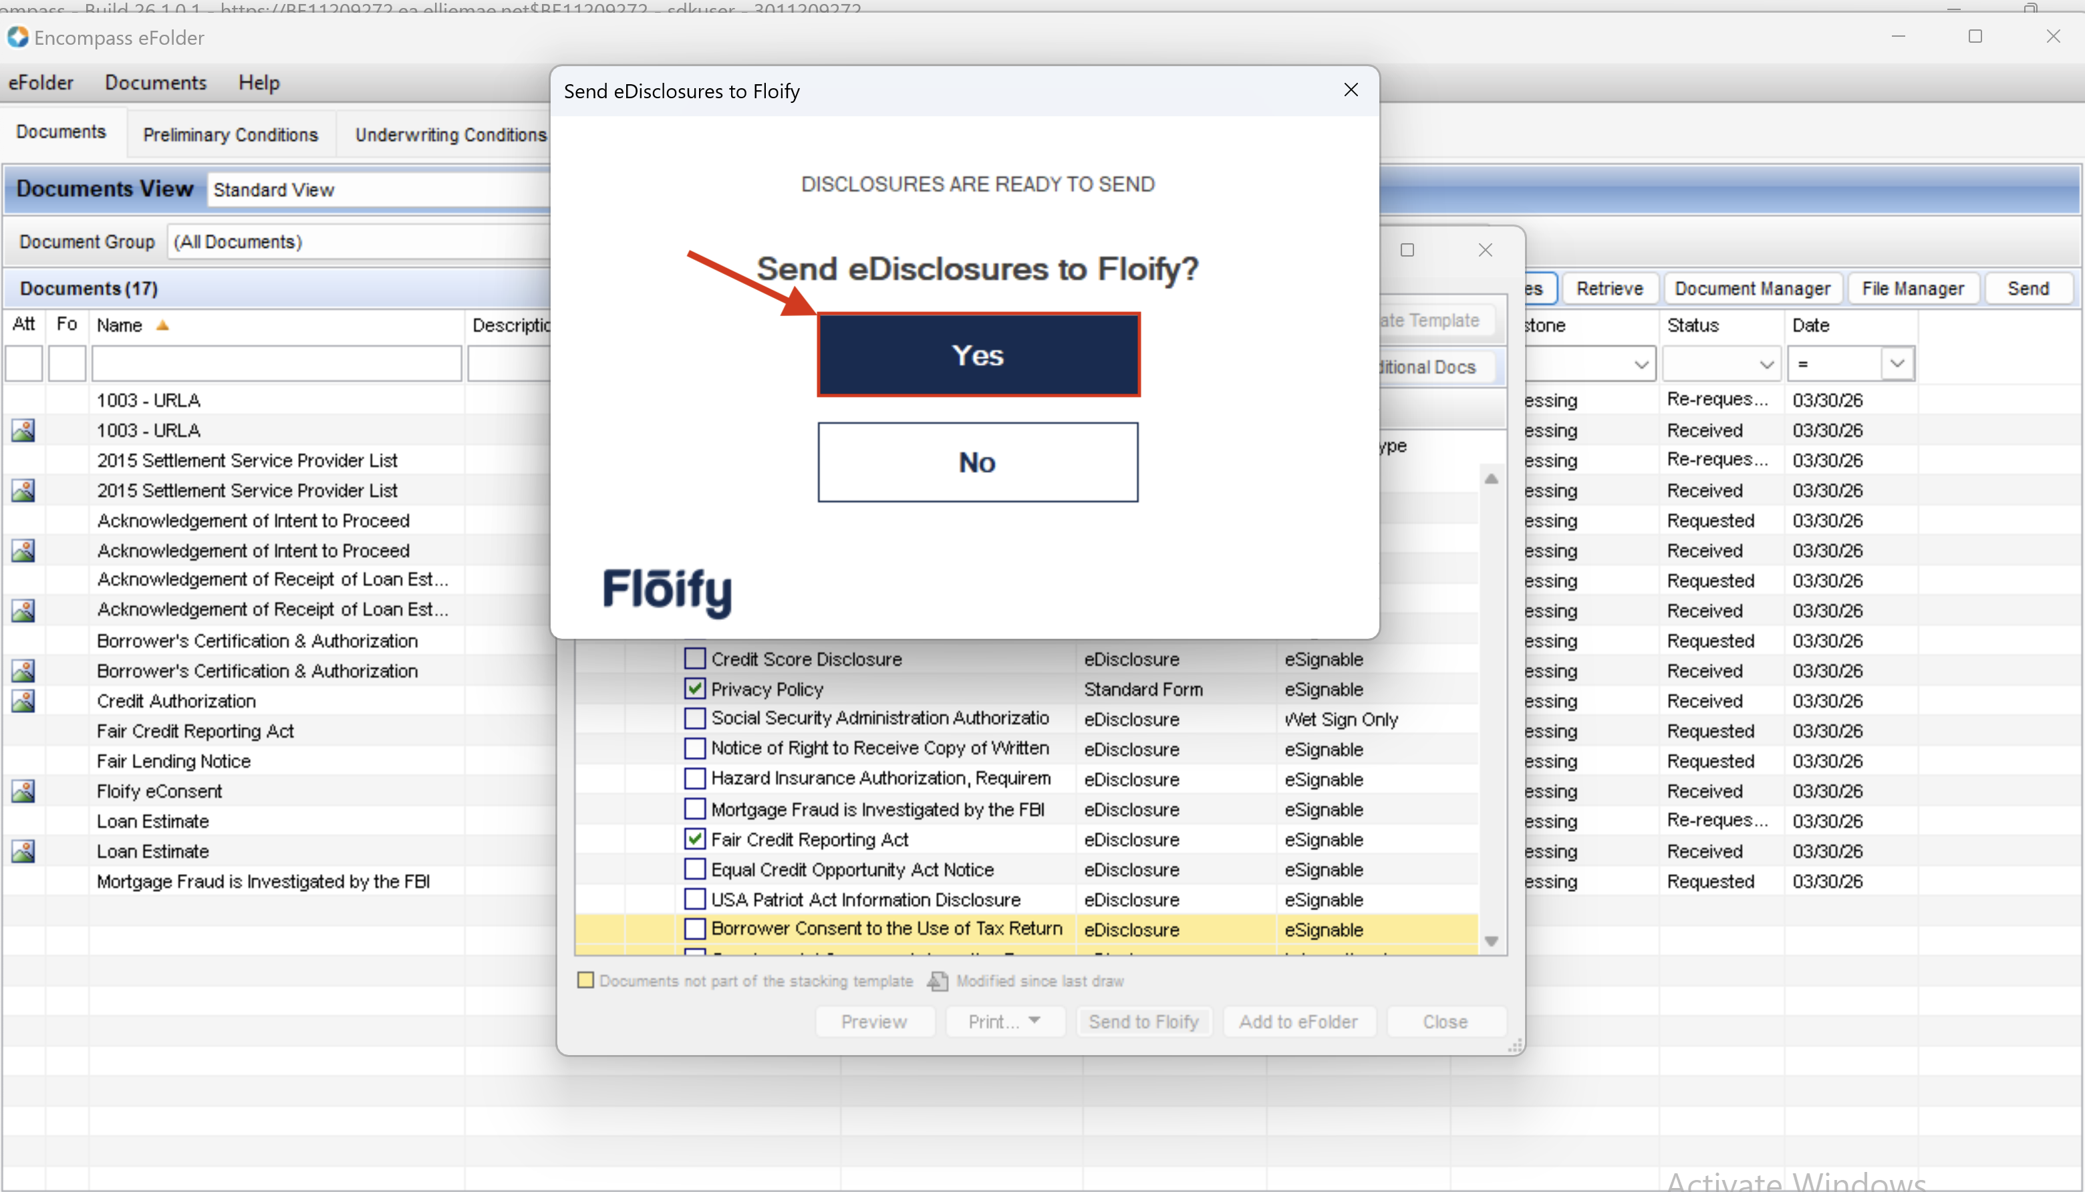Open the Documents menu
The image size is (2085, 1192).
[156, 83]
